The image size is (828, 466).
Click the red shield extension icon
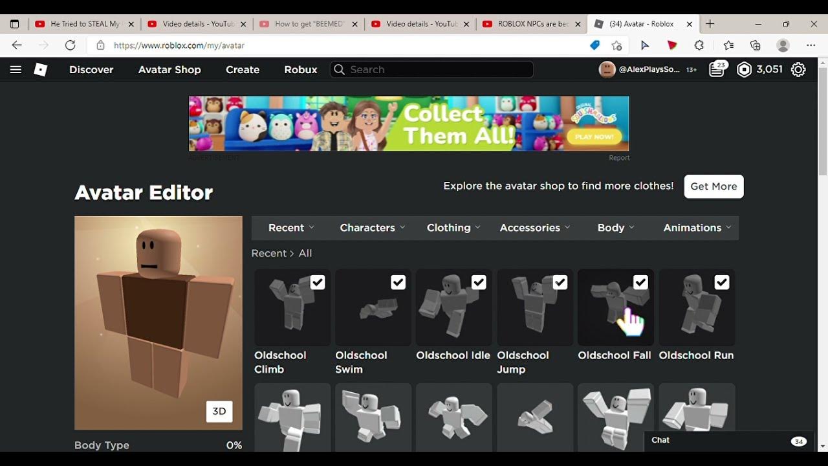[x=672, y=45]
